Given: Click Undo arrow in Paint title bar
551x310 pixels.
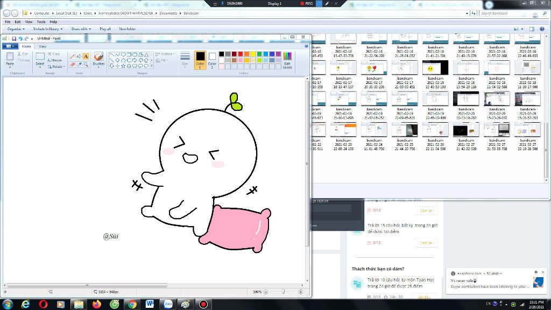Looking at the screenshot, I should pyautogui.click(x=20, y=38).
